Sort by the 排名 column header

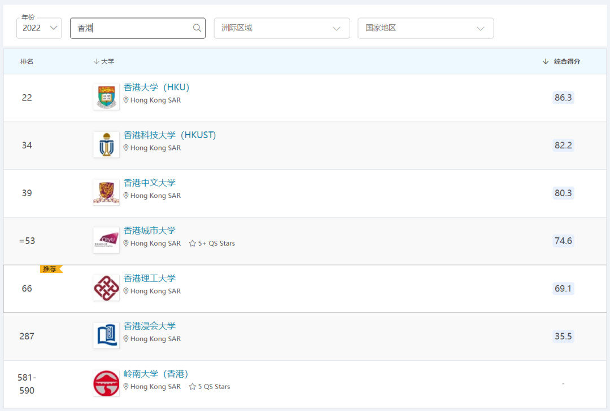27,61
